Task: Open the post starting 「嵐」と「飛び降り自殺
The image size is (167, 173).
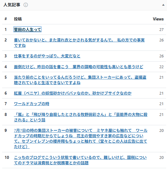Action: click(81, 117)
